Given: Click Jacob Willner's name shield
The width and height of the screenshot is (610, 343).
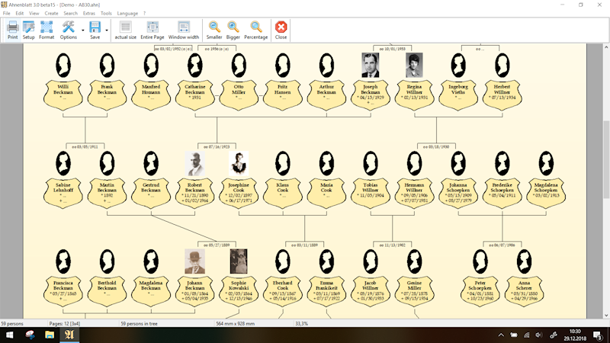Looking at the screenshot, I should click(x=371, y=290).
